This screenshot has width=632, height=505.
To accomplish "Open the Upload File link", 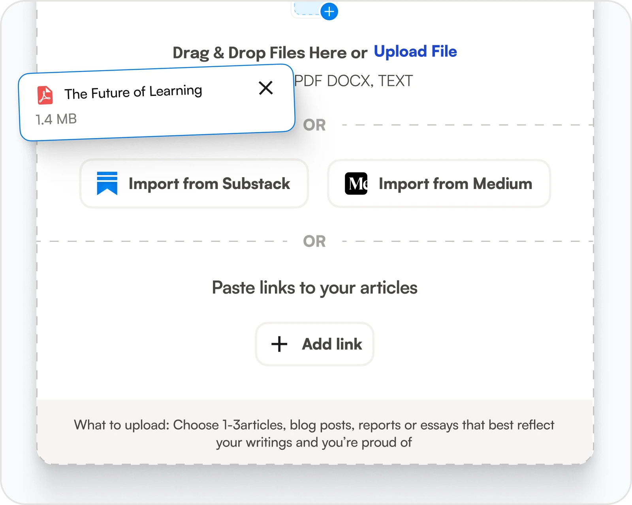I will click(415, 51).
